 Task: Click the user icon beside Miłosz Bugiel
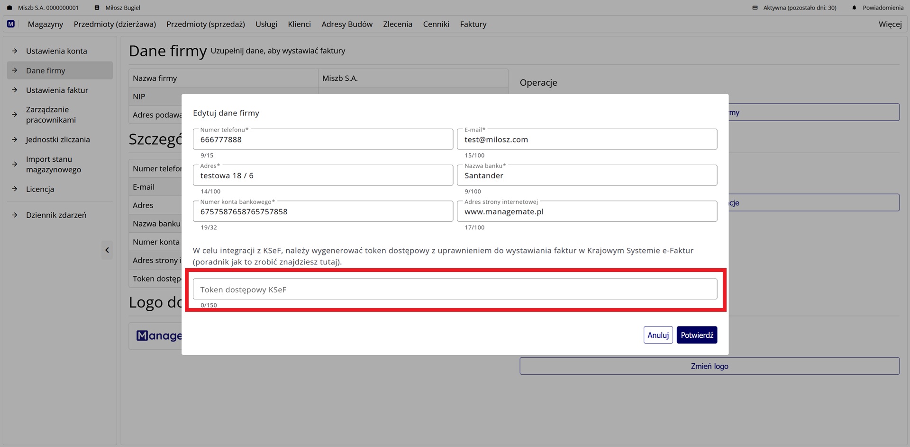pos(96,7)
